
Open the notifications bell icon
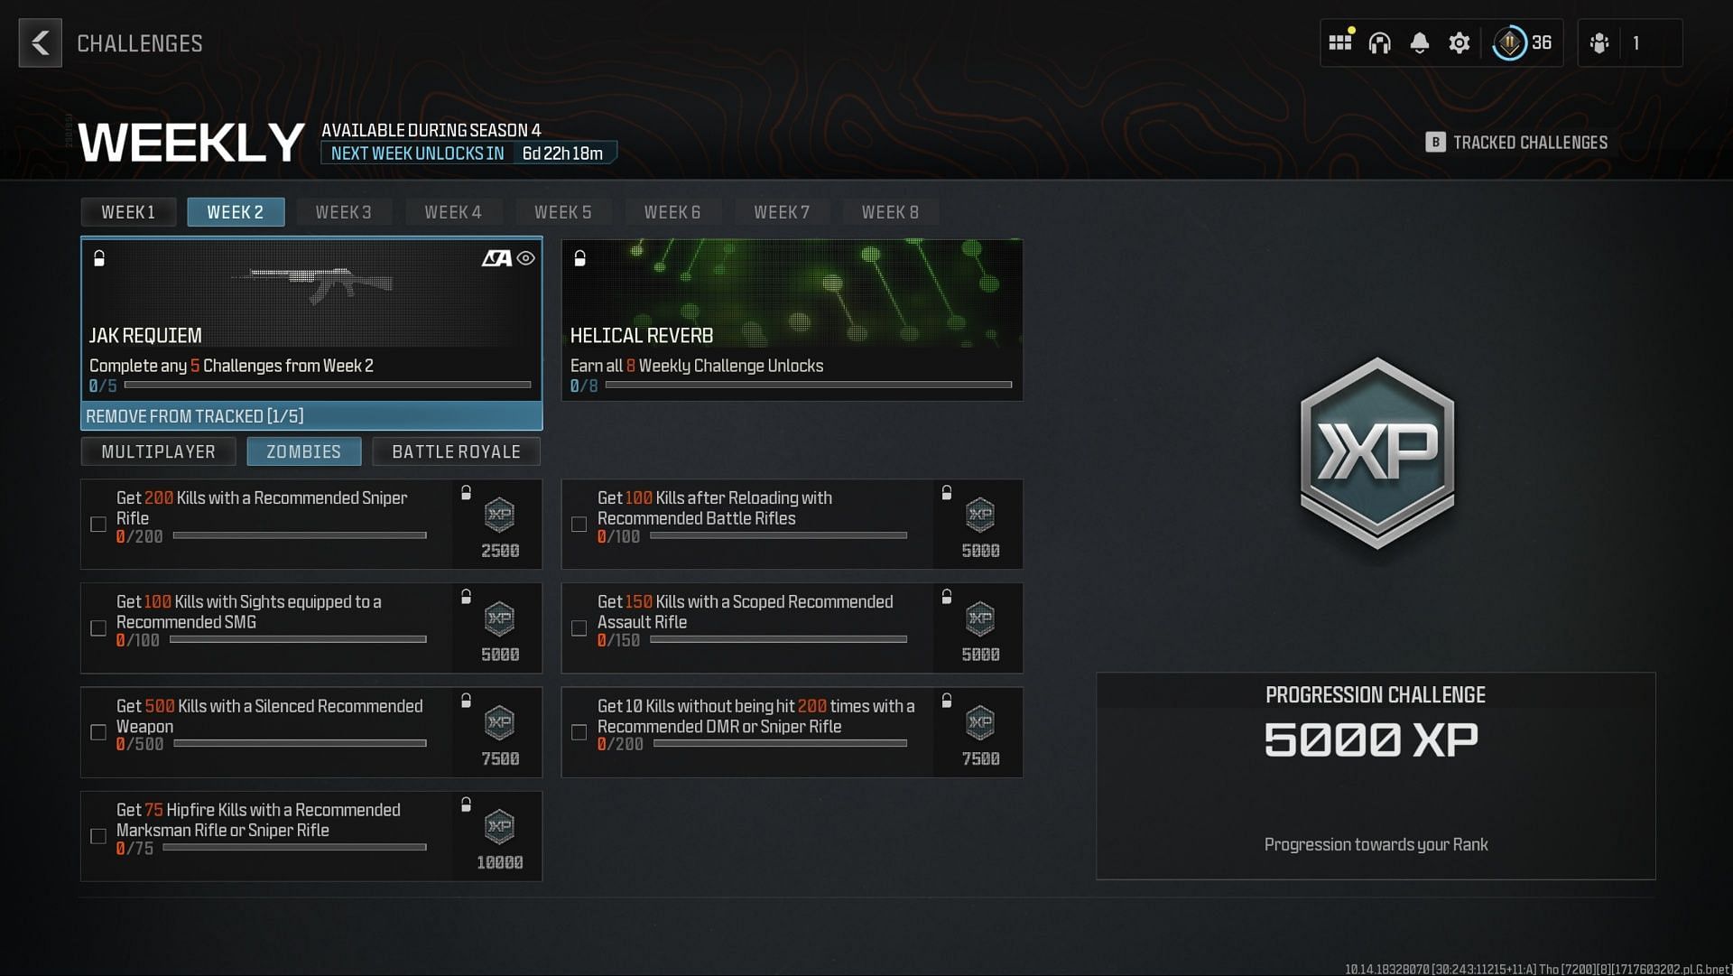tap(1418, 42)
